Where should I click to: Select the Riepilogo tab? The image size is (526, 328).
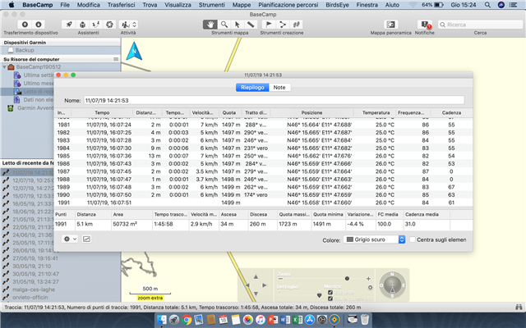[x=252, y=88]
